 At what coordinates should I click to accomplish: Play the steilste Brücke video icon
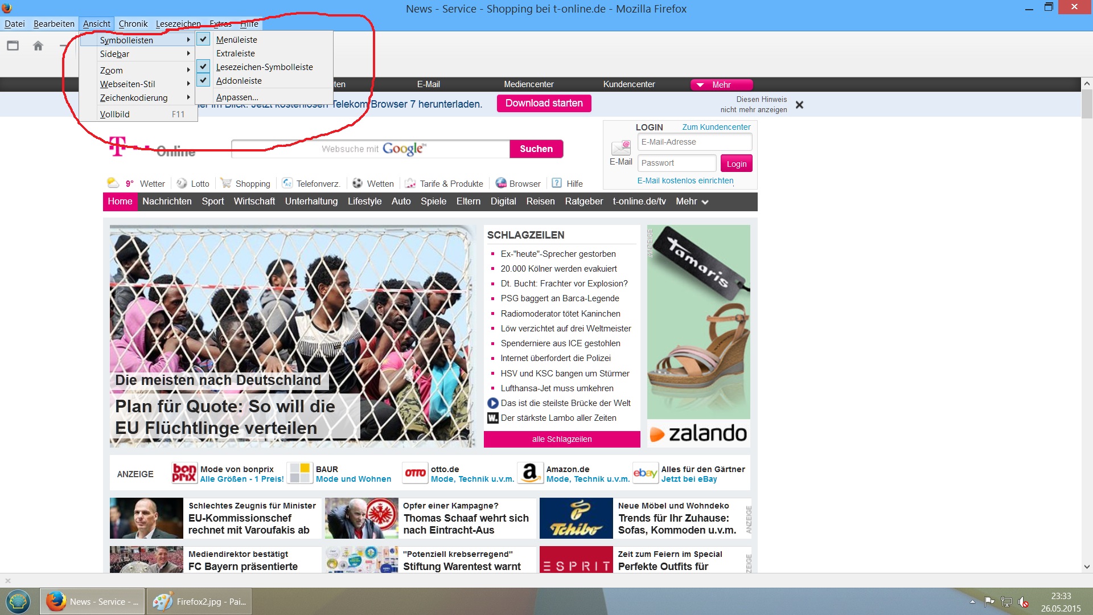[x=493, y=403]
